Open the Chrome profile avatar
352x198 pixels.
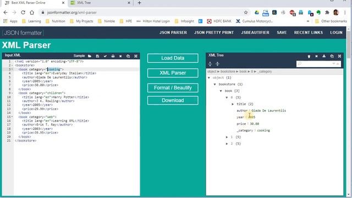coord(336,12)
